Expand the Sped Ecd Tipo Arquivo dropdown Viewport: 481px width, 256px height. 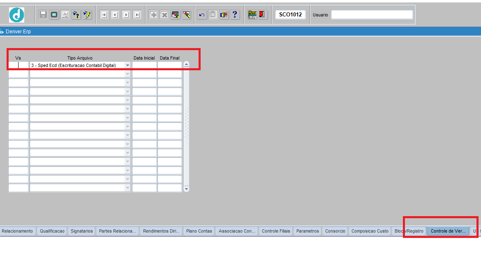[127, 65]
